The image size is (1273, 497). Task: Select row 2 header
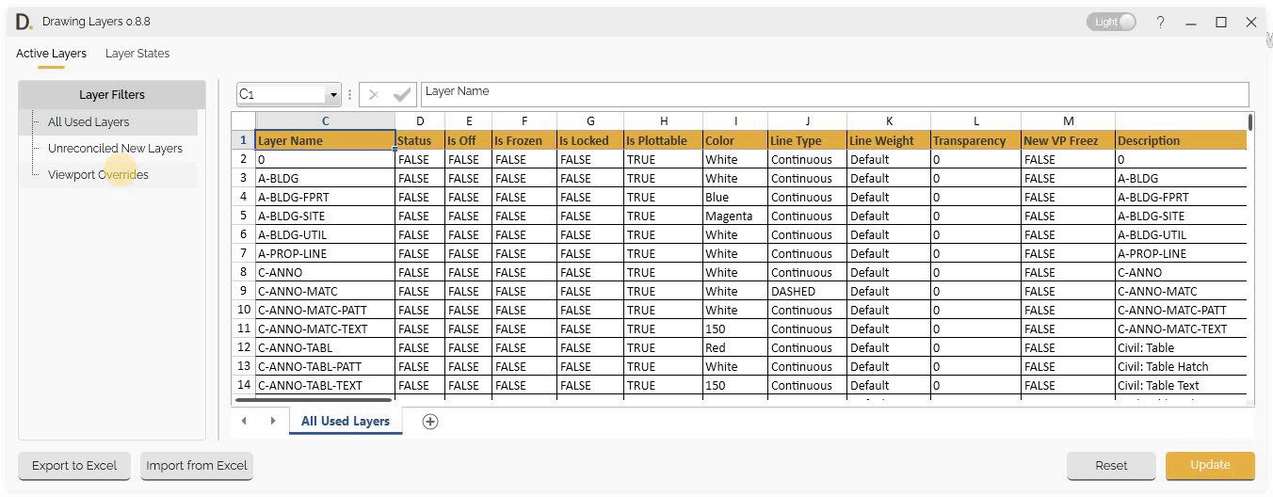[x=243, y=159]
